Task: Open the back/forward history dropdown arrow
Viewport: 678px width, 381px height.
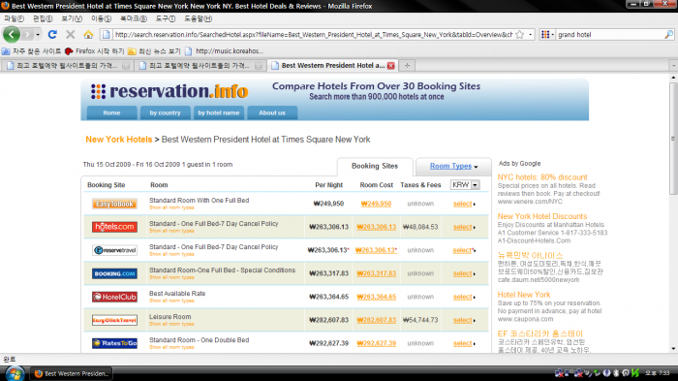Action: [x=38, y=34]
